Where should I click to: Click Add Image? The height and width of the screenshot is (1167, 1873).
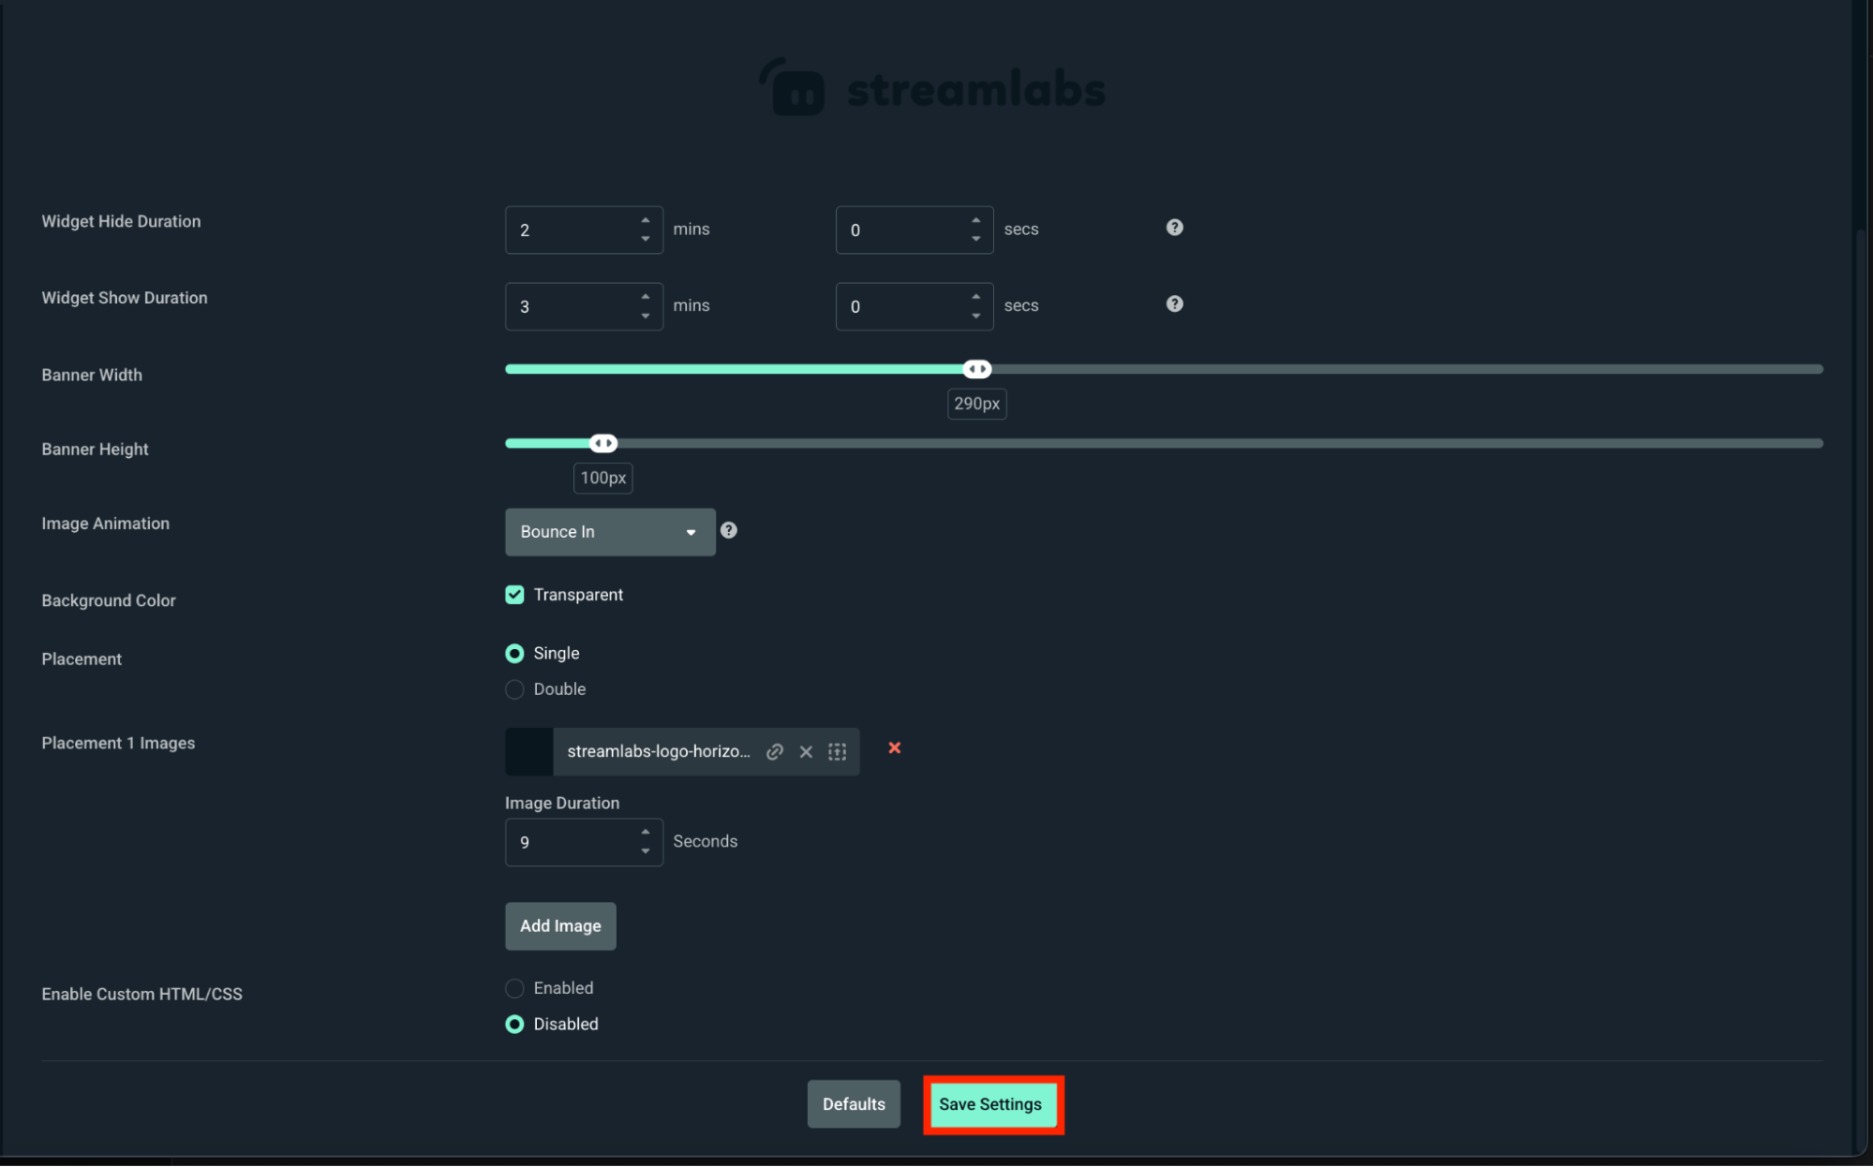point(559,925)
